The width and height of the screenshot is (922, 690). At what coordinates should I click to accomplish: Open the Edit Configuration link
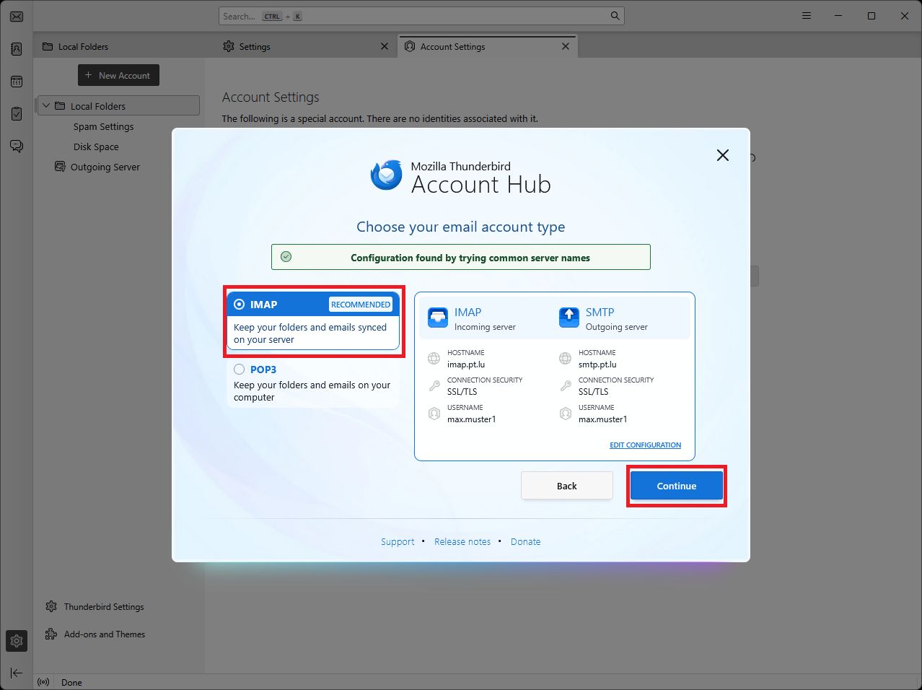(645, 445)
